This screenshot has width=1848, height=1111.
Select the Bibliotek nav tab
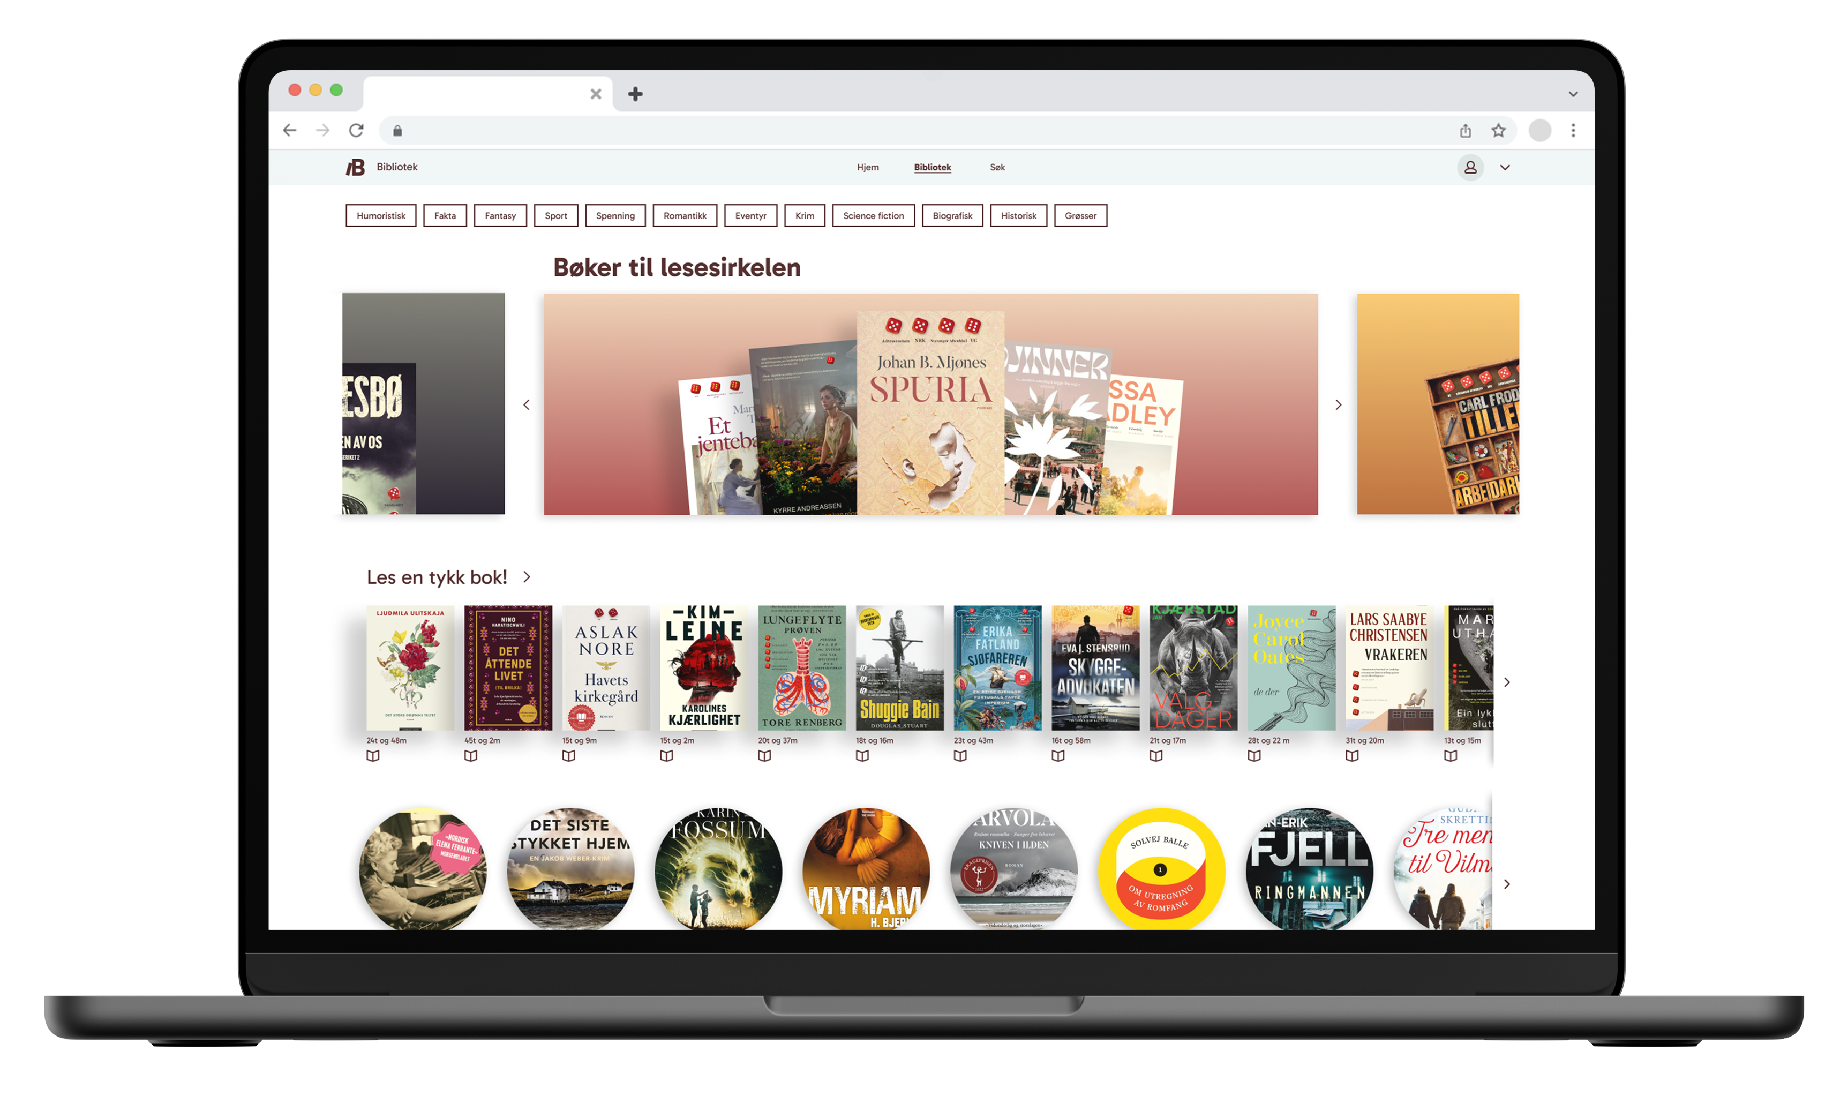point(932,167)
